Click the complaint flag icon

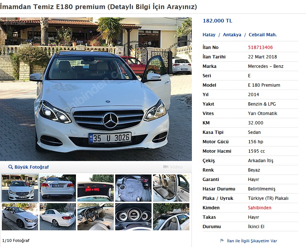(222, 240)
